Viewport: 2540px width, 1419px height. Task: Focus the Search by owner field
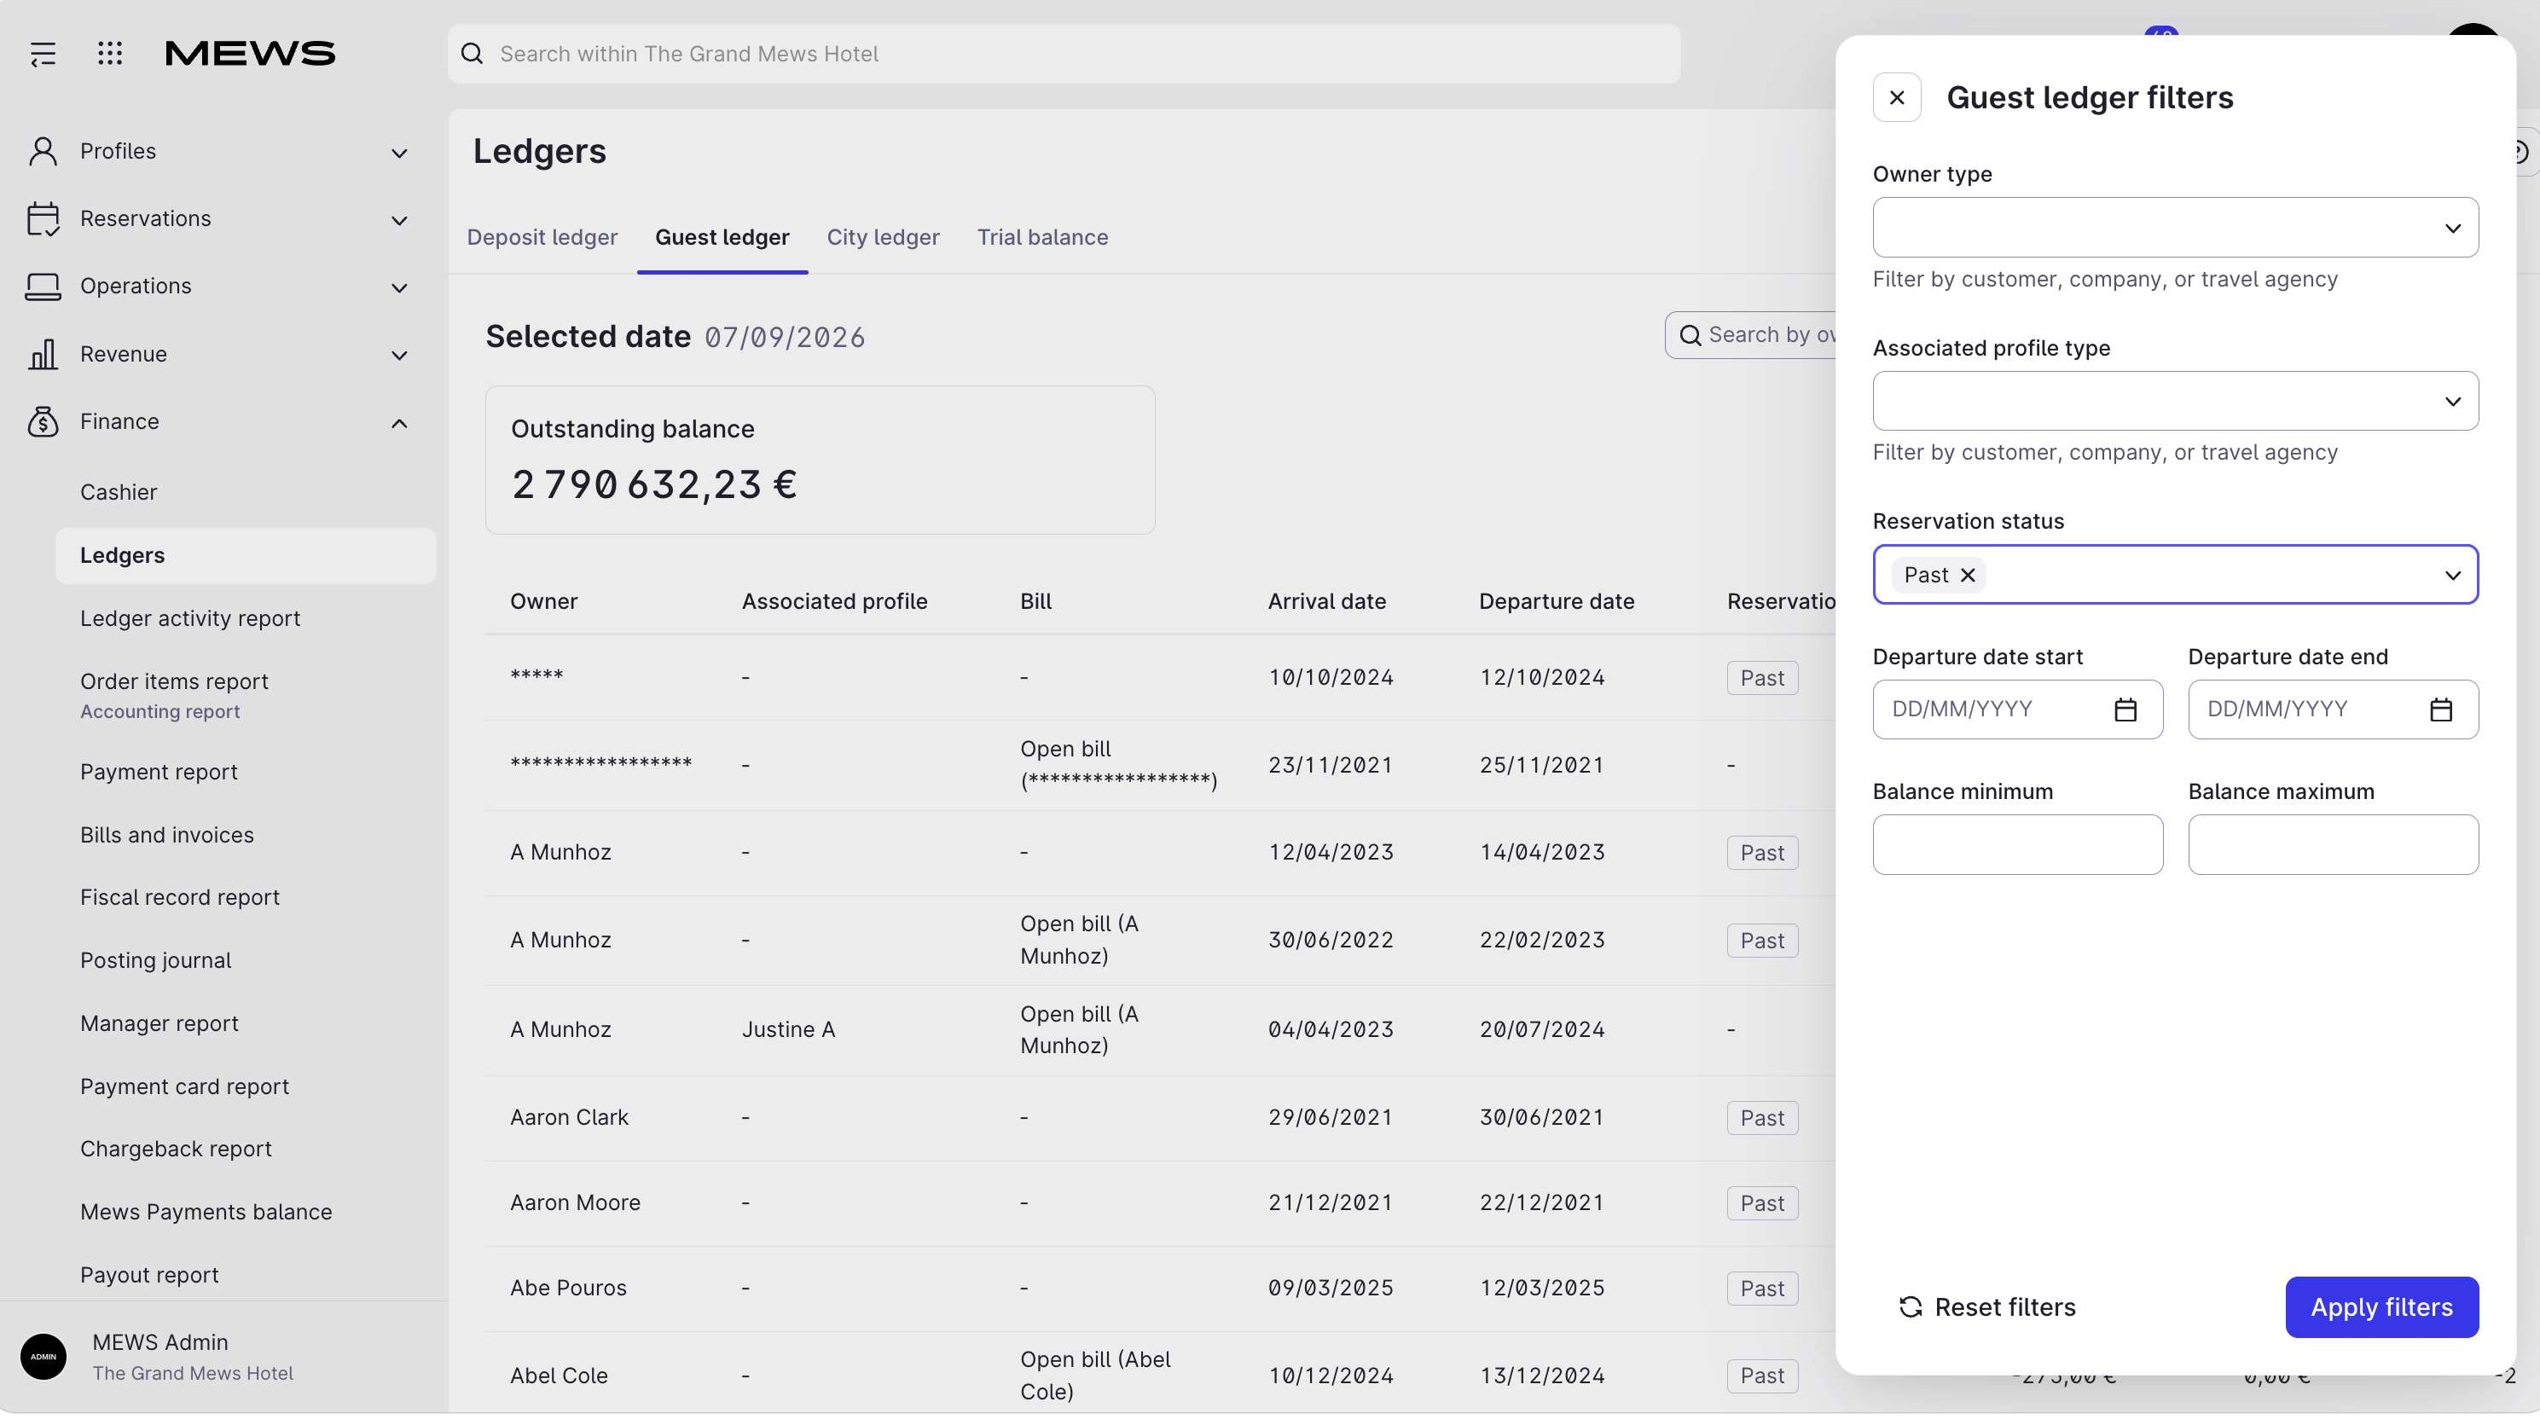(x=1751, y=336)
